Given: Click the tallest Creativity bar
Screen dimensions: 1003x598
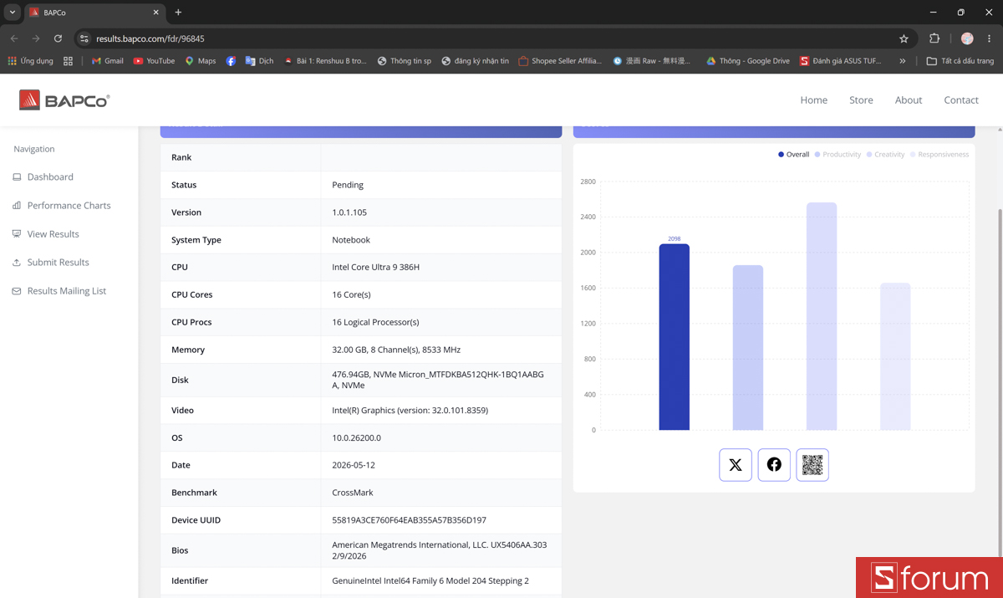Looking at the screenshot, I should click(x=822, y=316).
